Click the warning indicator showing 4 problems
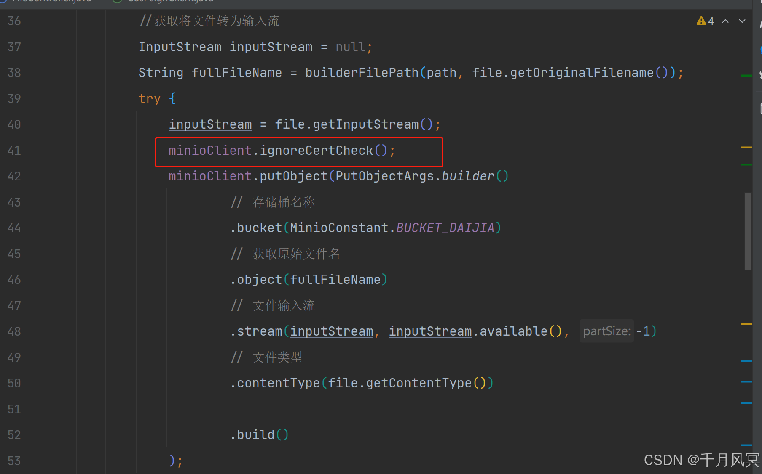The height and width of the screenshot is (474, 762). (705, 21)
